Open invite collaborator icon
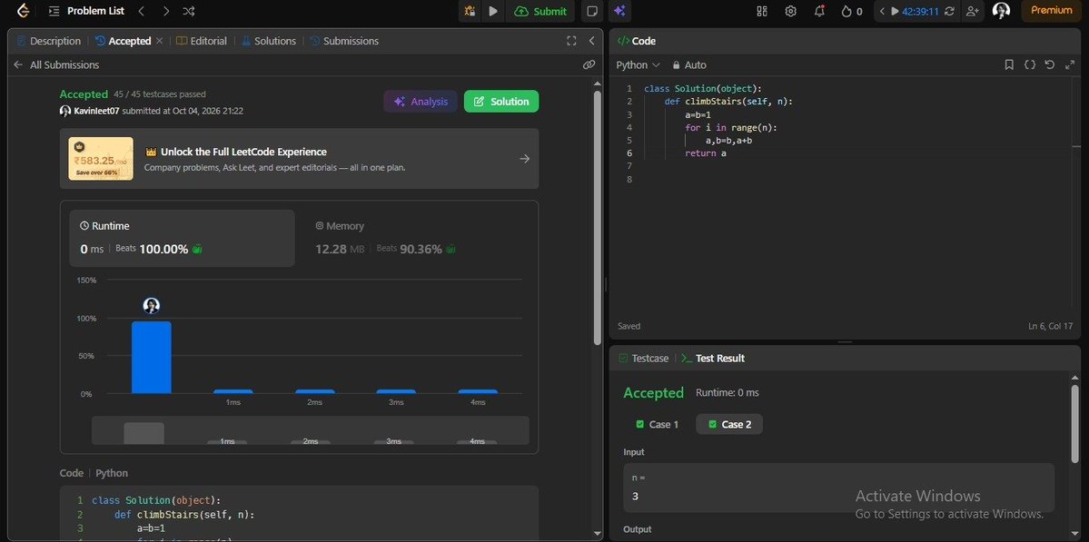Viewport: 1089px width, 542px height. (x=973, y=11)
